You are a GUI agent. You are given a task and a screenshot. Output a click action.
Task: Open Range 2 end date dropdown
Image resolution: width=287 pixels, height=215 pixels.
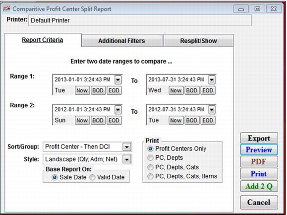212,110
